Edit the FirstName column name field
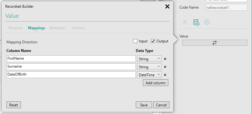The width and height of the screenshot is (252, 114). [x=71, y=59]
